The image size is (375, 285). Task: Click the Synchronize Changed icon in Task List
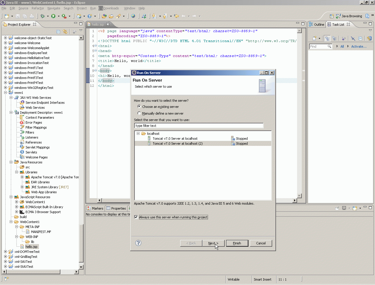(369, 39)
